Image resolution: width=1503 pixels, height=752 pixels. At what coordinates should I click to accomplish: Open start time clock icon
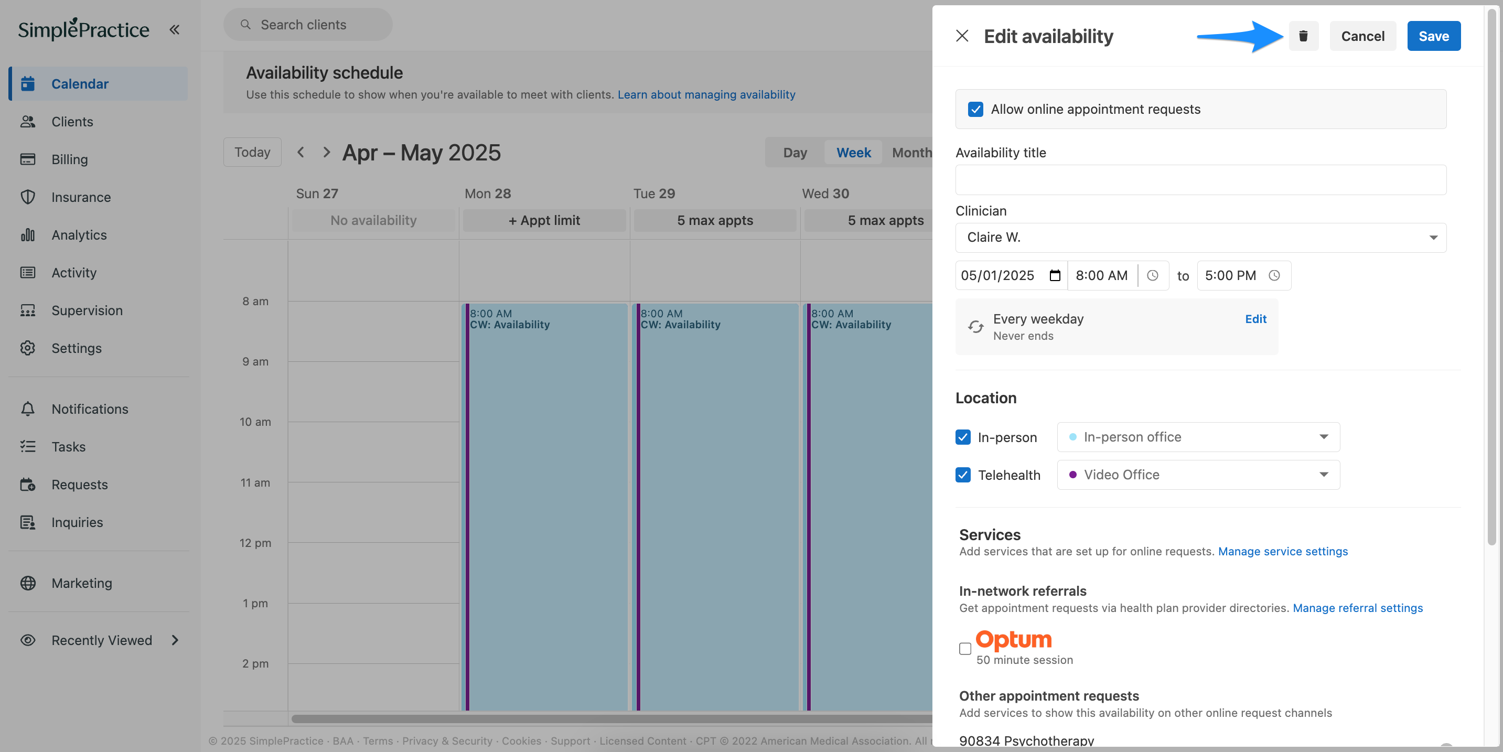pos(1152,275)
